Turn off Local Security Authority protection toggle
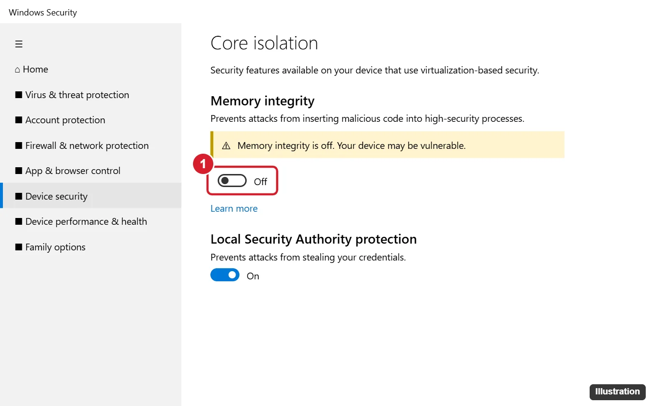Viewport: 653px width, 406px height. [x=225, y=275]
